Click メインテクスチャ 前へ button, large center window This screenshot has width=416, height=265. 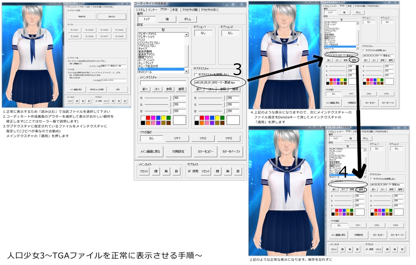(x=145, y=89)
